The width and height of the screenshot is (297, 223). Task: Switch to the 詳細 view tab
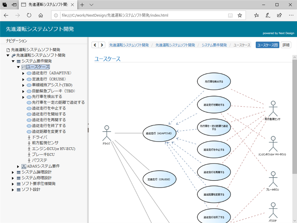(x=286, y=45)
